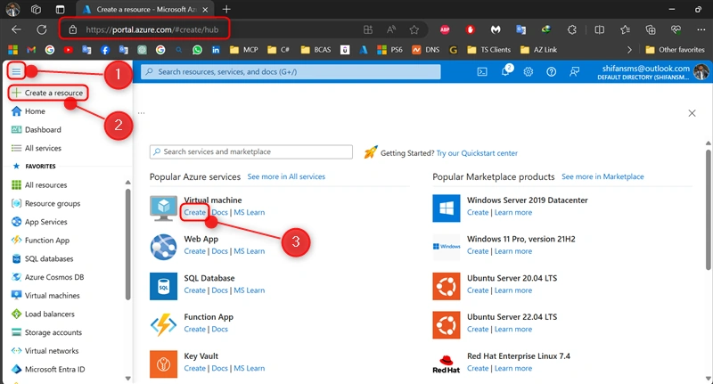The image size is (713, 384).
Task: Learn more about Ubuntu Server 22.04
Action: (513, 329)
